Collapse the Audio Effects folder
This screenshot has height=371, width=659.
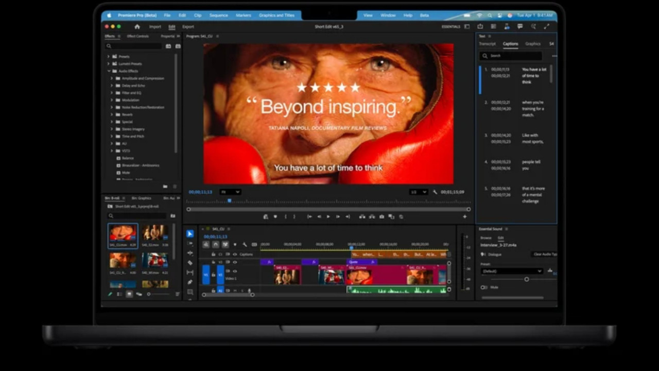tap(108, 71)
